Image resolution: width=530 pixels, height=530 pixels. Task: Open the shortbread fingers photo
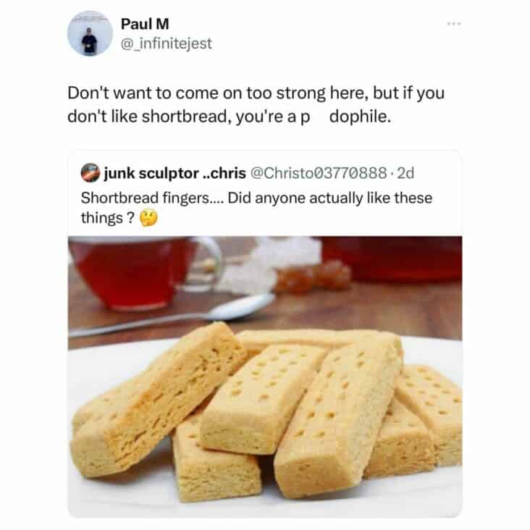[265, 377]
